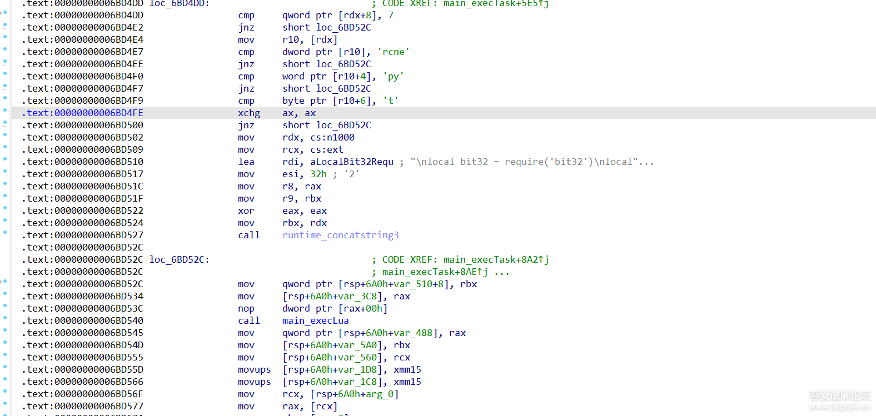Select the loc_6BD52C label definition

coord(179,259)
